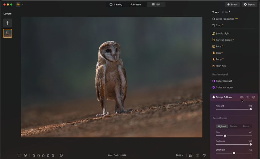Screen dimensions: 260x159
Task: Open Dodge & Burn info icon
Action: pos(253,97)
